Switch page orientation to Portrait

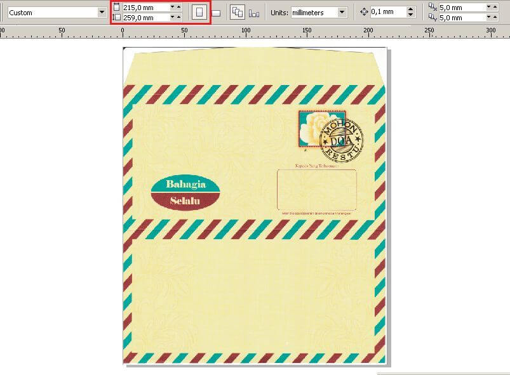(199, 11)
